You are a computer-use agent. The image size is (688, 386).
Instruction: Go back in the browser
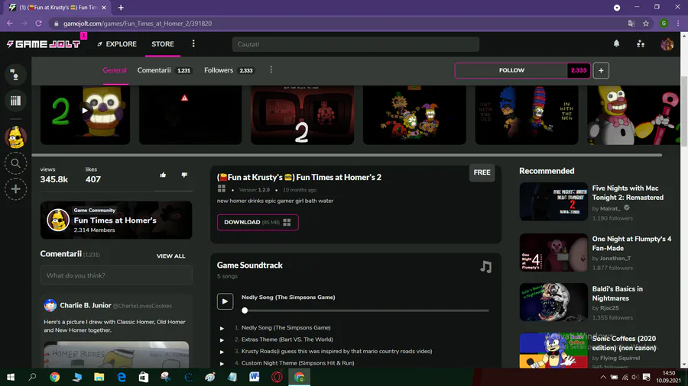(10, 23)
